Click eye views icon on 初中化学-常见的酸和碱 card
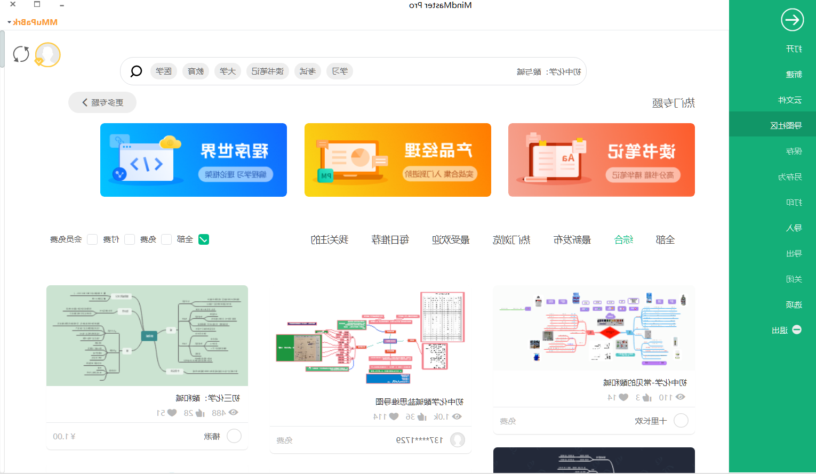The image size is (816, 474). [x=680, y=397]
